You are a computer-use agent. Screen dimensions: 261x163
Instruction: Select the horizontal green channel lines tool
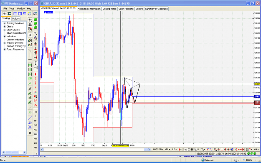[x=30, y=65]
